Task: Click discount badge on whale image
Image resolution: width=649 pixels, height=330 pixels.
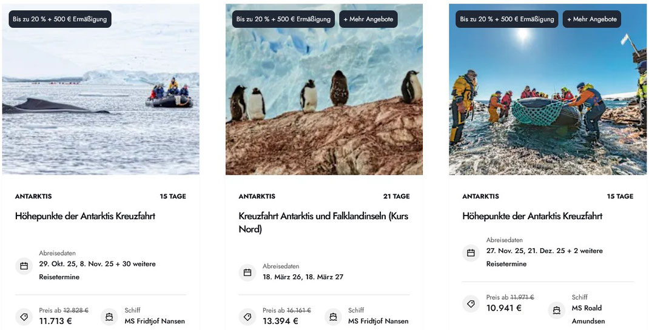Action: coord(59,19)
